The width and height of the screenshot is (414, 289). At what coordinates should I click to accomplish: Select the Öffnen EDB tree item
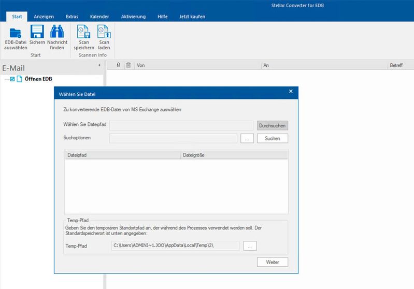click(38, 79)
